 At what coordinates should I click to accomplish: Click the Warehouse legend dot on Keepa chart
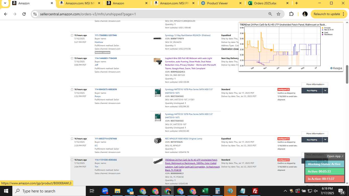(323, 34)
